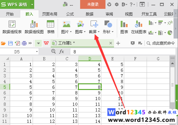
Task: Open the WPS home W icon
Action: point(46,43)
